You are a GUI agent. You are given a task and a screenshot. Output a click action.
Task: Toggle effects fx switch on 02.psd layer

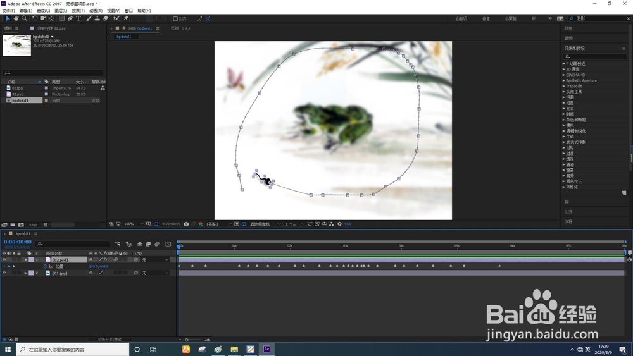click(x=105, y=260)
